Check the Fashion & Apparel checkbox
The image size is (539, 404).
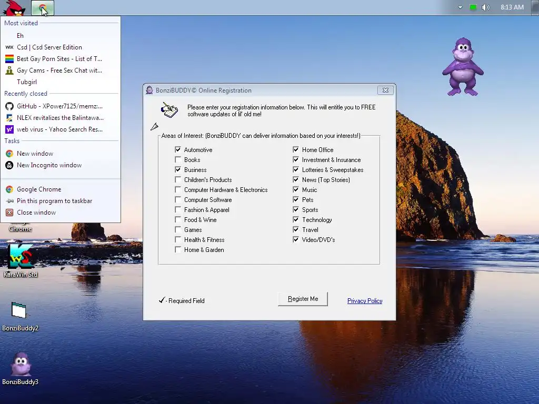[x=178, y=209]
